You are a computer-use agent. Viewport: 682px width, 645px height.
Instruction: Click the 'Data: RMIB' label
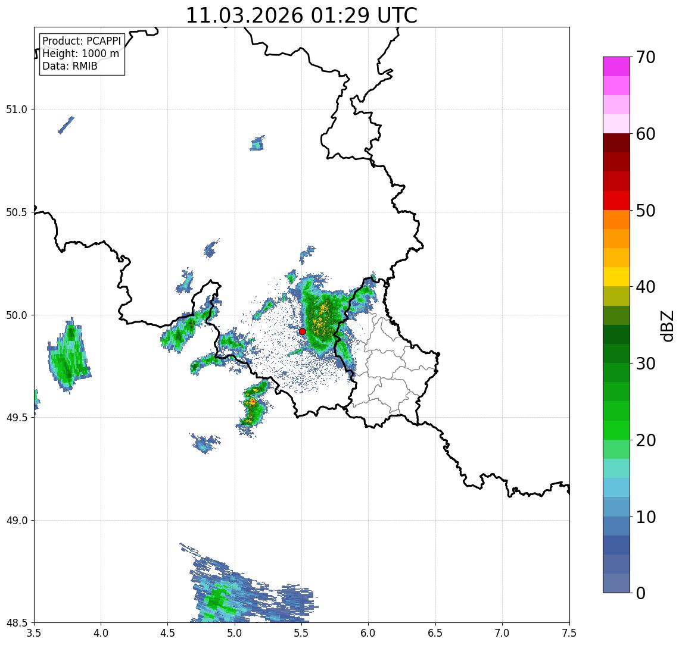coord(70,66)
